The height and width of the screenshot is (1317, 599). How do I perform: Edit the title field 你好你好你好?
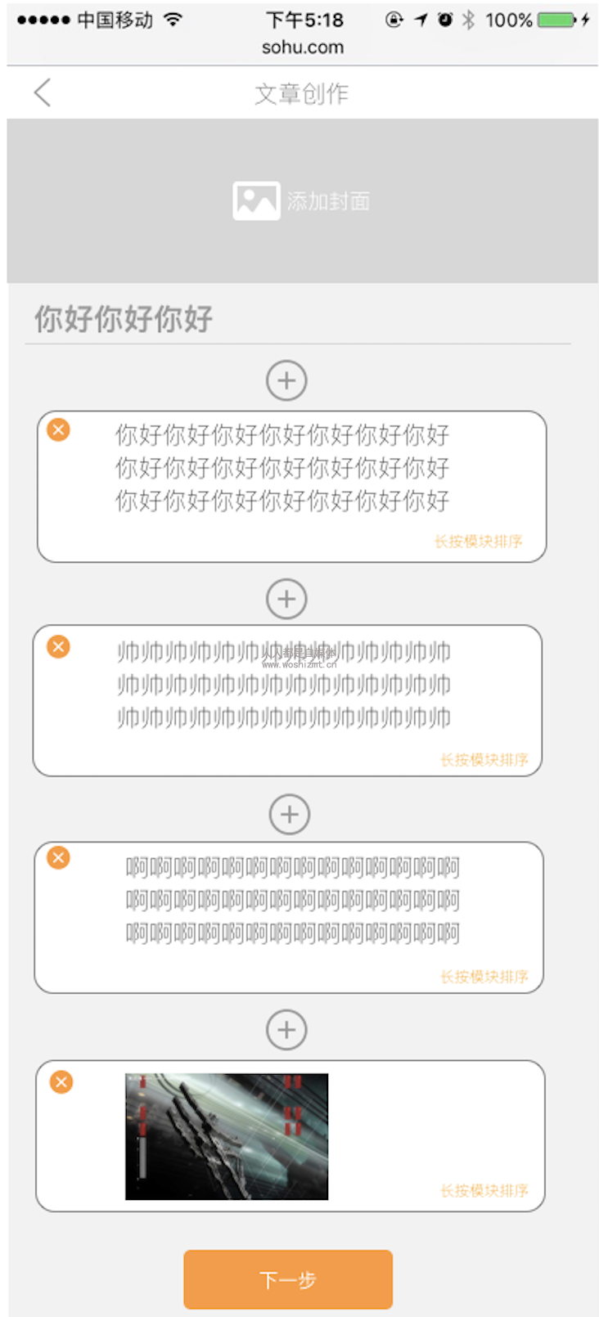pyautogui.click(x=298, y=319)
